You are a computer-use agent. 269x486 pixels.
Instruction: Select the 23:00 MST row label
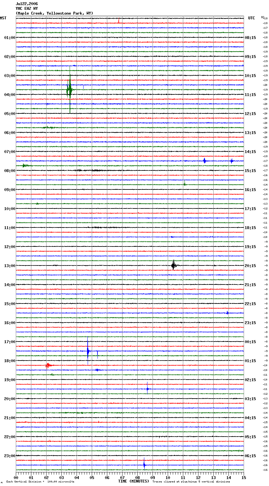tap(10, 456)
